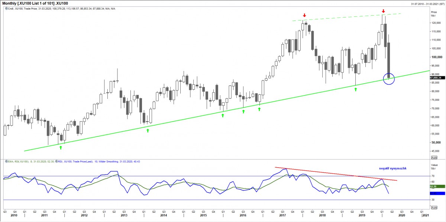This screenshot has height=222, width=446.
Task: Select the 'negatif uyuşmazlık' text annotation
Action: 393,168
